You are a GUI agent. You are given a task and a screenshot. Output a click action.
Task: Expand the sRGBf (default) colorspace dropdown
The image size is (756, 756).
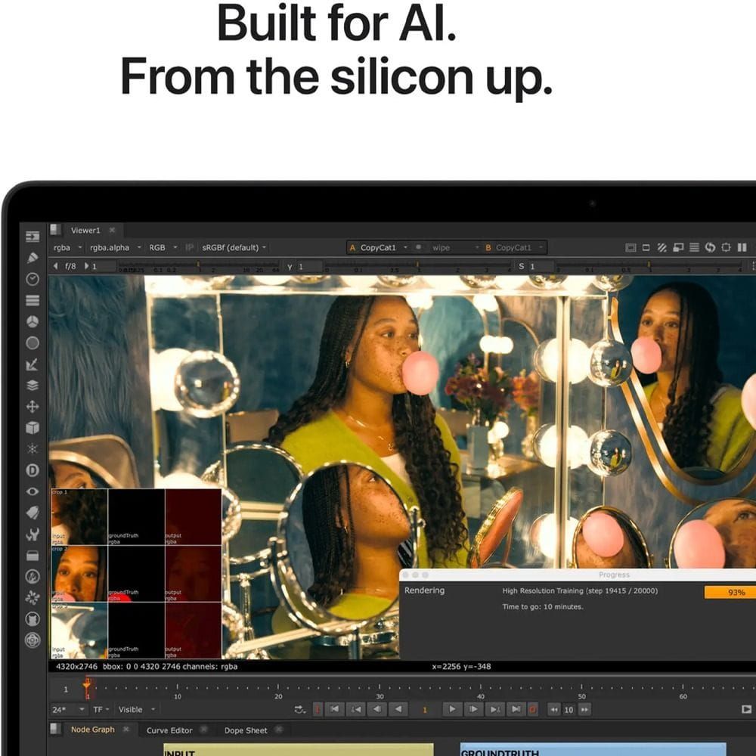click(234, 247)
